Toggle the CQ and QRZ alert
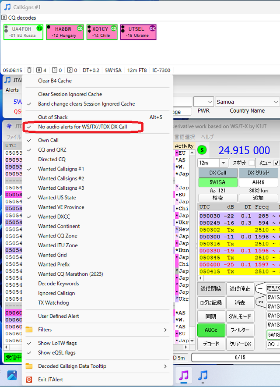 click(98, 150)
